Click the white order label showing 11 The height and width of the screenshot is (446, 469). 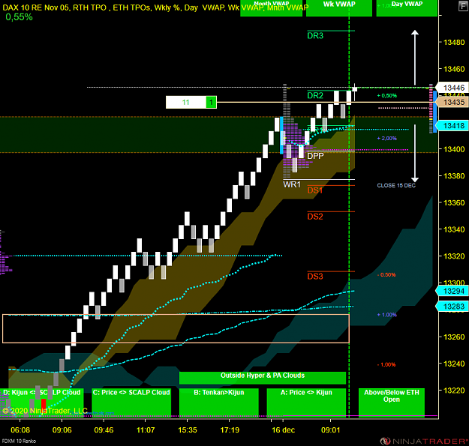click(x=186, y=103)
